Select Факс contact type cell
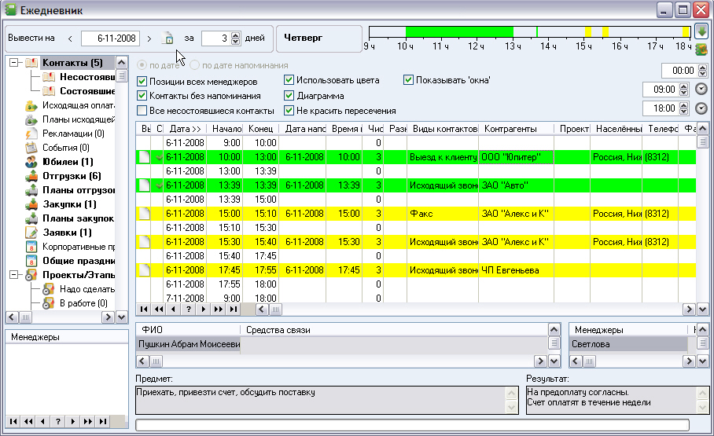 point(443,214)
